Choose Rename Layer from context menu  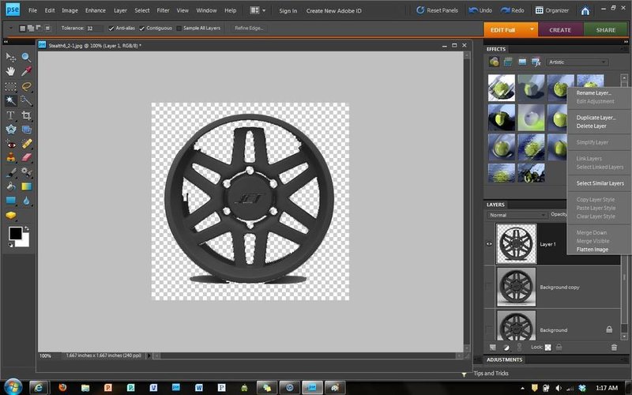click(593, 93)
